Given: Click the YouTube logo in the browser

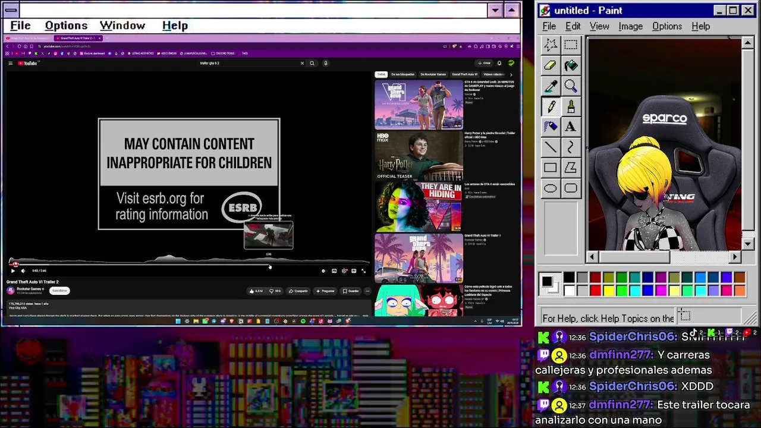Looking at the screenshot, I should coord(27,63).
